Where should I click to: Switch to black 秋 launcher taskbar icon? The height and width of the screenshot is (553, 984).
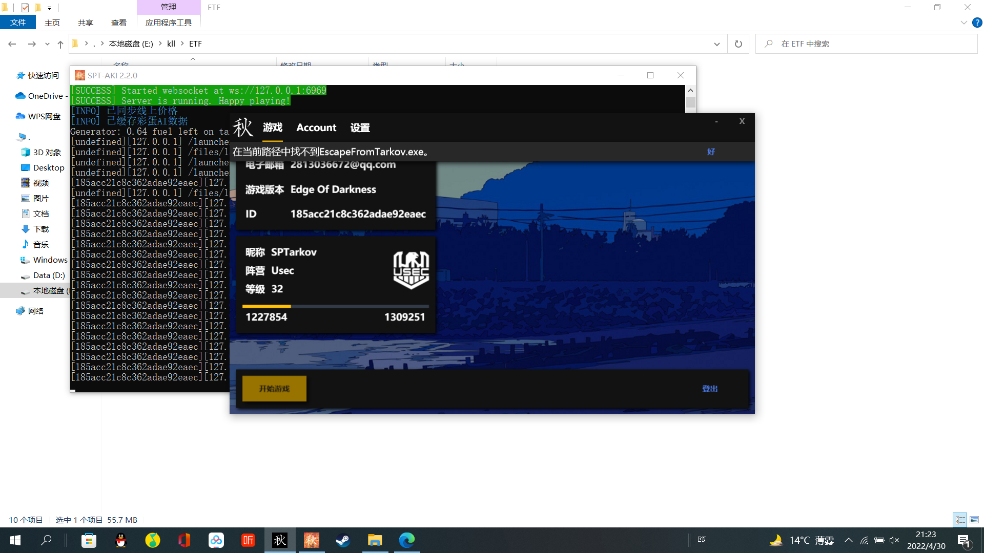(280, 540)
